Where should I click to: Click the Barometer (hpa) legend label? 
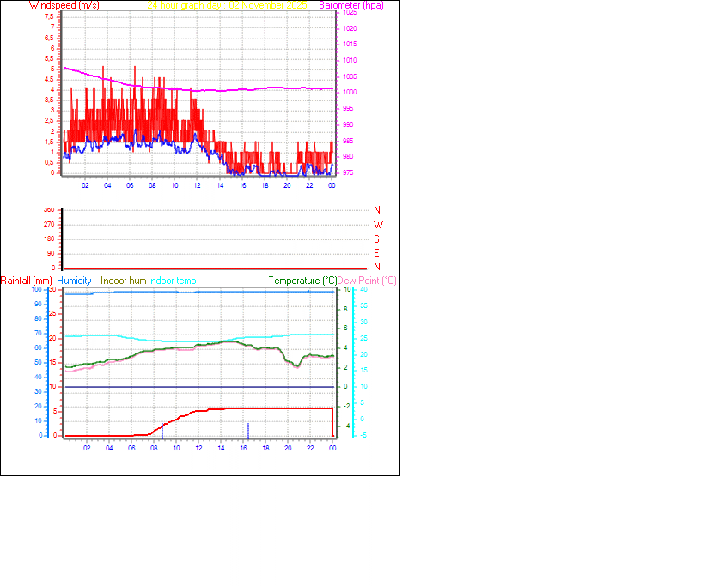pos(350,5)
